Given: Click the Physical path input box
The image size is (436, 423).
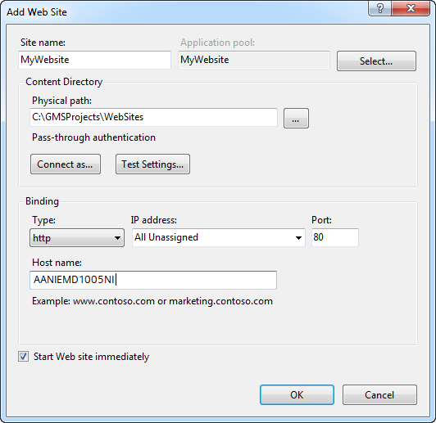Looking at the screenshot, I should point(153,117).
